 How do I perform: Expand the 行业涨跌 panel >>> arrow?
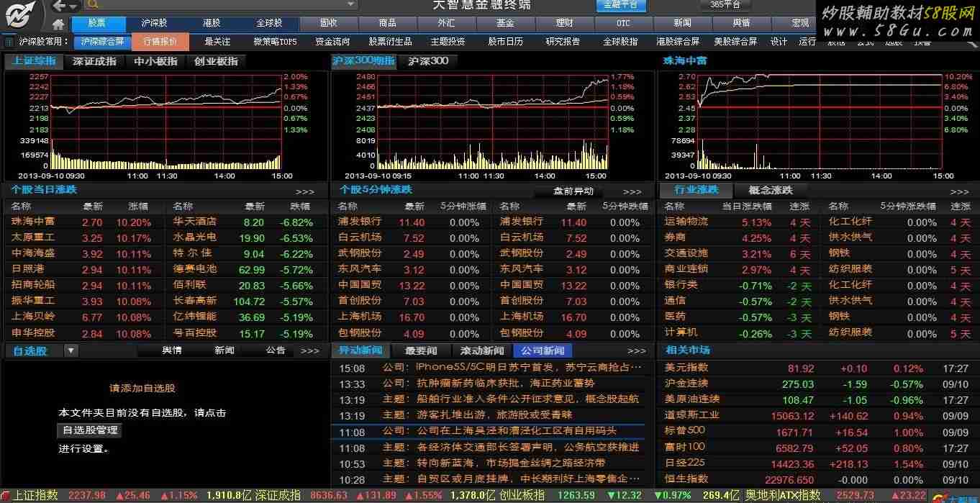point(959,191)
